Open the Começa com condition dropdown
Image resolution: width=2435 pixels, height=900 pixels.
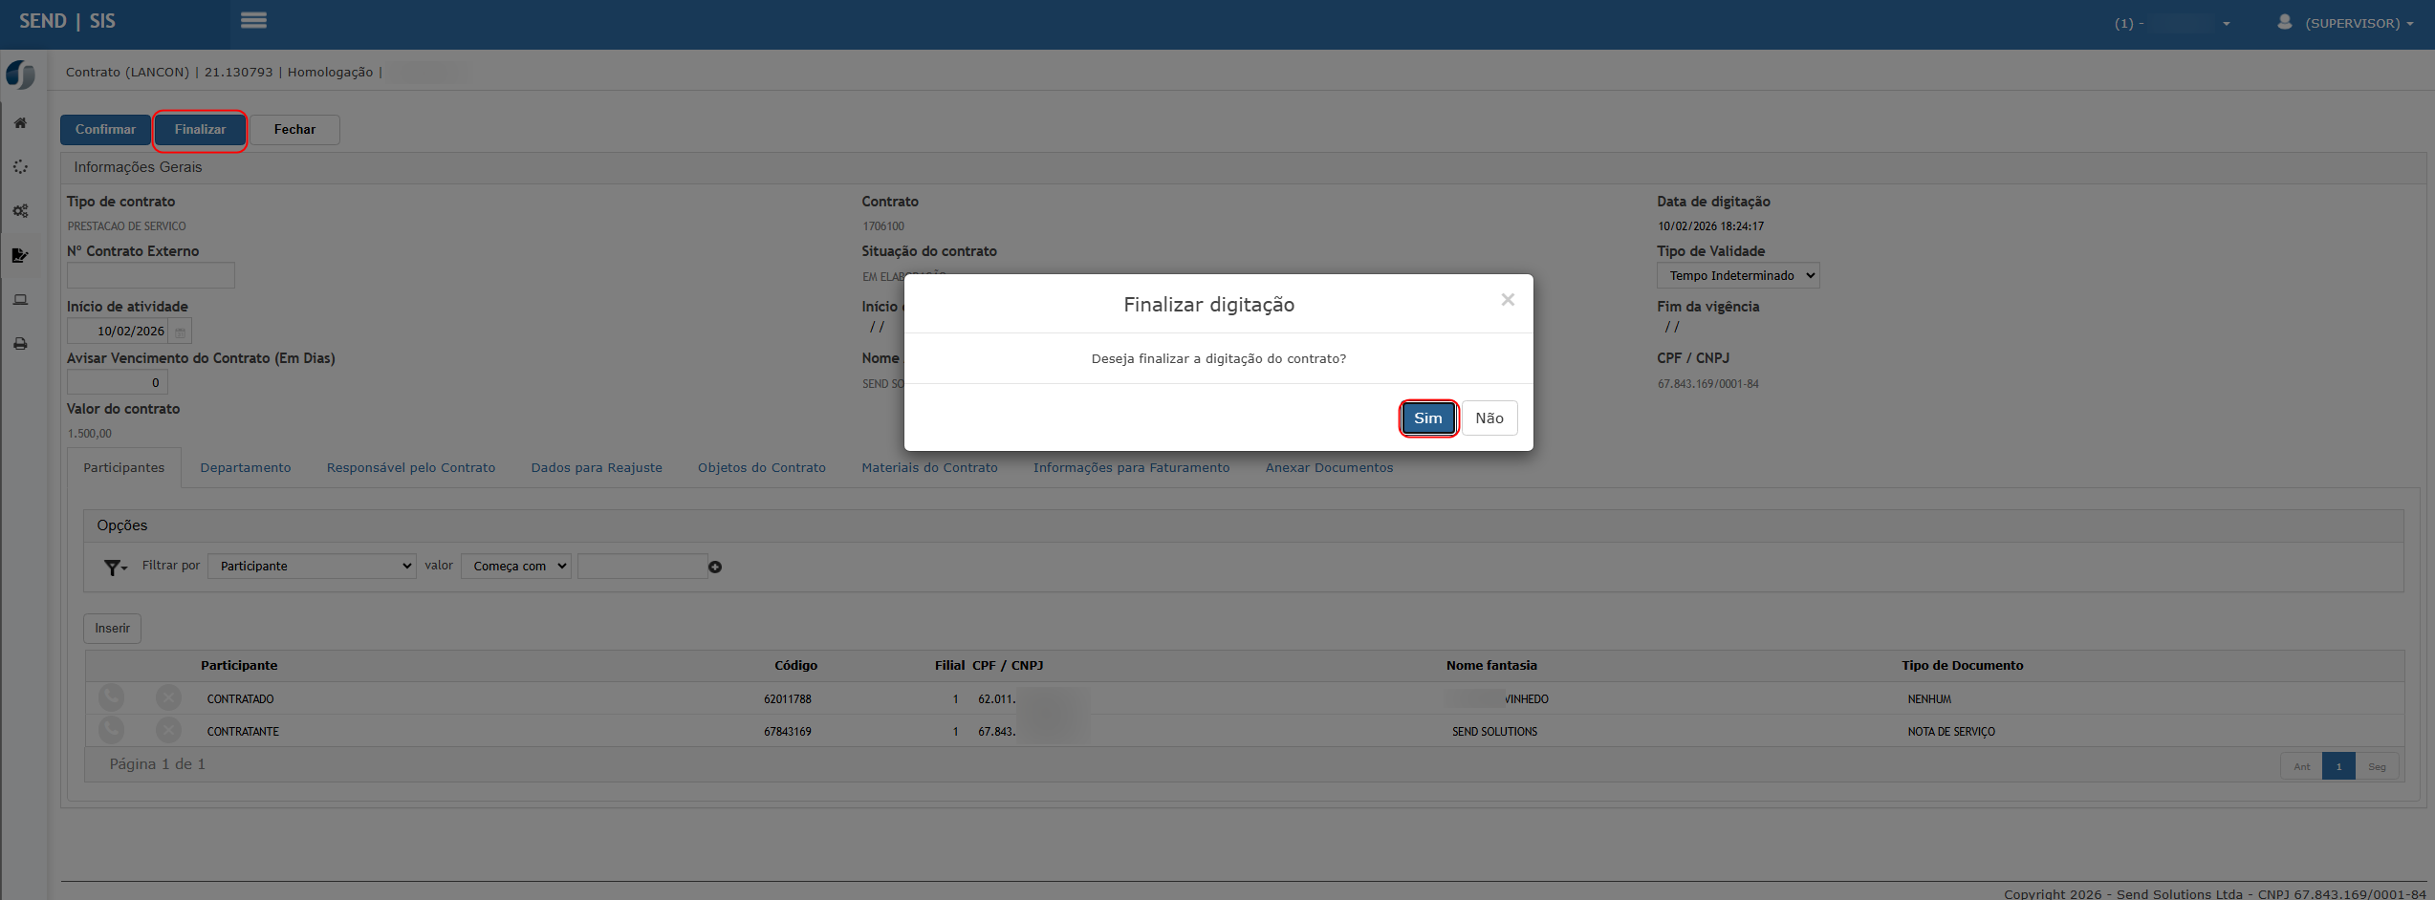point(516,567)
